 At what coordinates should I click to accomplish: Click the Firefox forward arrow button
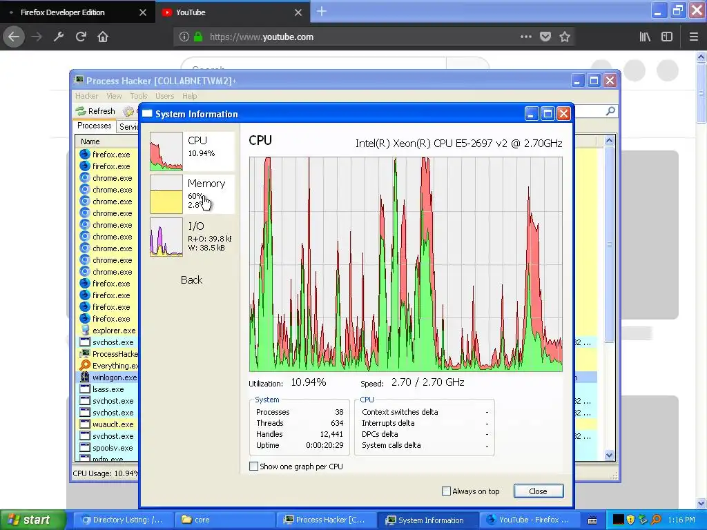pyautogui.click(x=37, y=37)
